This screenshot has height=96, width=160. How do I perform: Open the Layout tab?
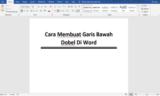pyautogui.click(x=33, y=2)
